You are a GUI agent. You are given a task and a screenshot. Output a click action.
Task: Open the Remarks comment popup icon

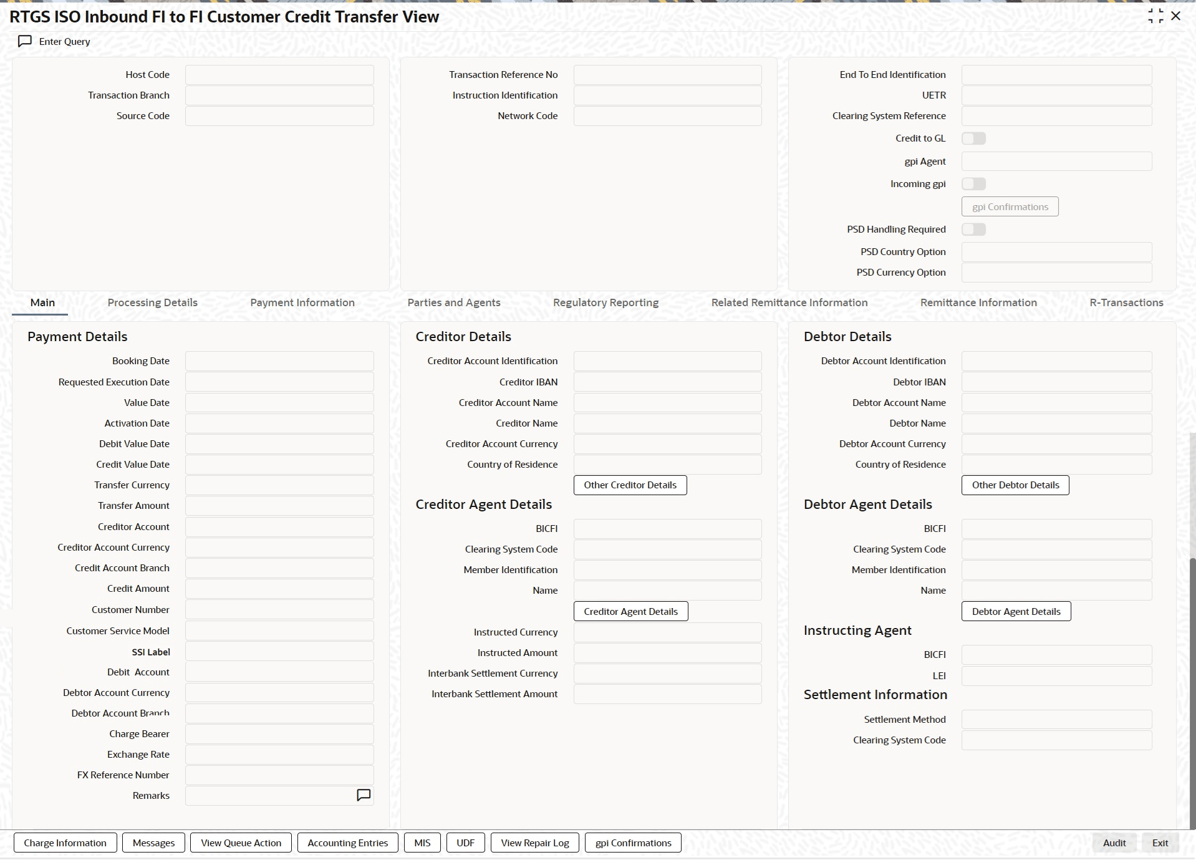pos(364,795)
